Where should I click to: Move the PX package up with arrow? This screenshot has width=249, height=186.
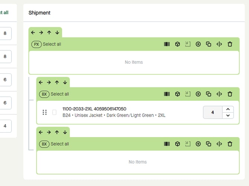coord(49,33)
